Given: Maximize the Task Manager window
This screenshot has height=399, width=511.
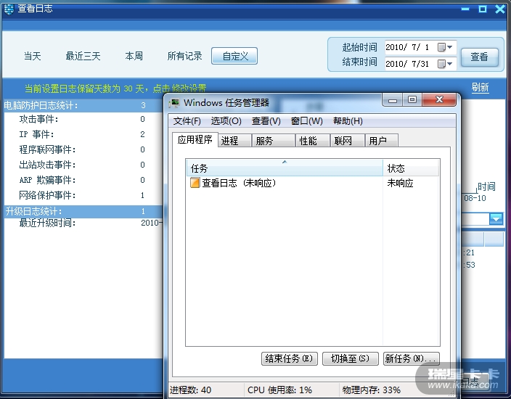Looking at the screenshot, I should [412, 99].
